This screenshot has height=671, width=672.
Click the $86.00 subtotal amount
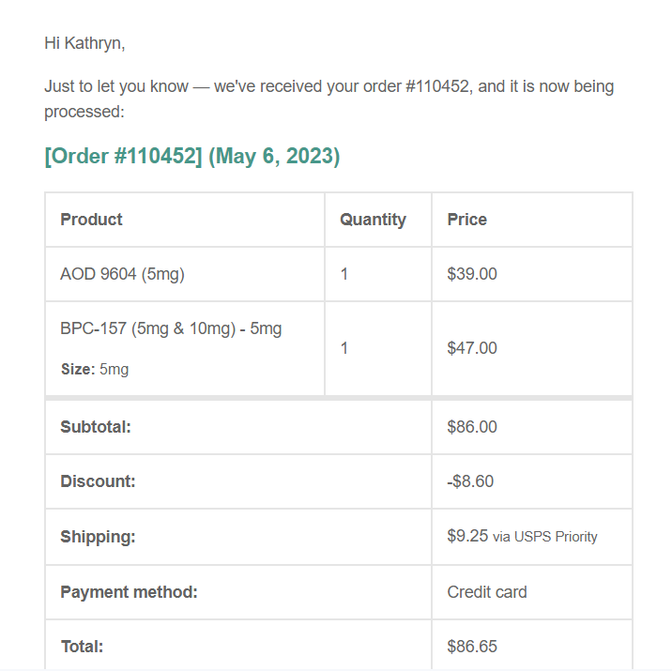coord(472,427)
